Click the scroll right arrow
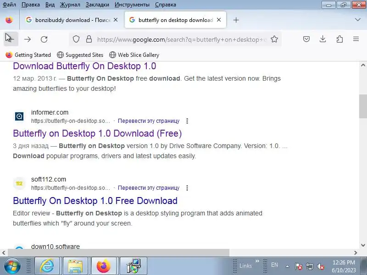Viewport: 367px width, 275px height. click(356, 253)
